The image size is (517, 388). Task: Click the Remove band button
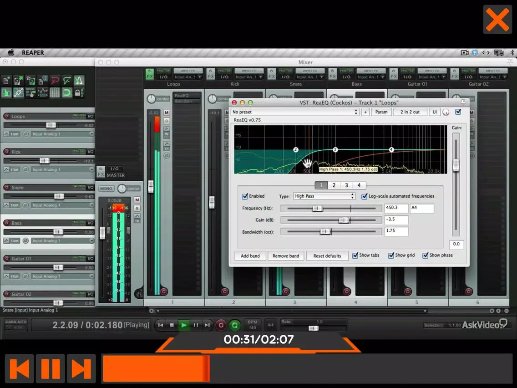(x=286, y=255)
